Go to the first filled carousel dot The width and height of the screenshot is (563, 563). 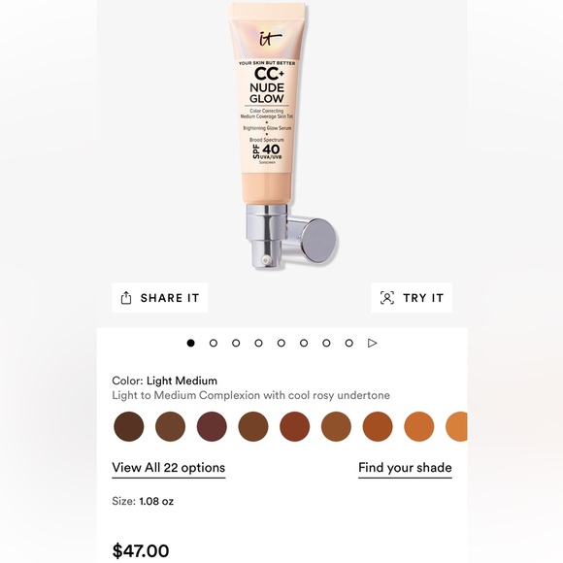[190, 343]
